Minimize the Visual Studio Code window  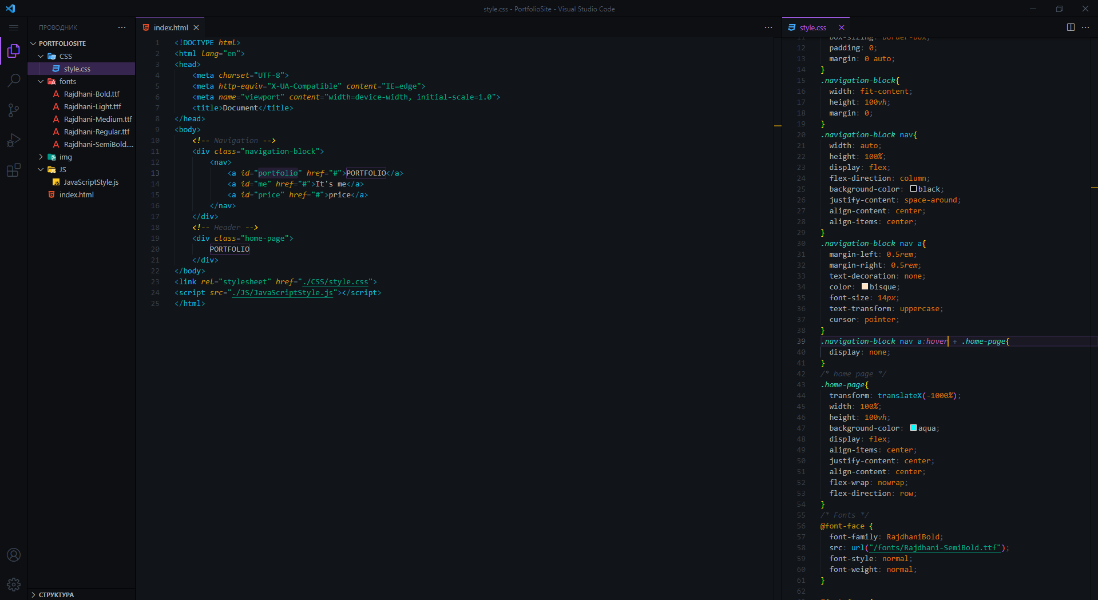(1033, 9)
